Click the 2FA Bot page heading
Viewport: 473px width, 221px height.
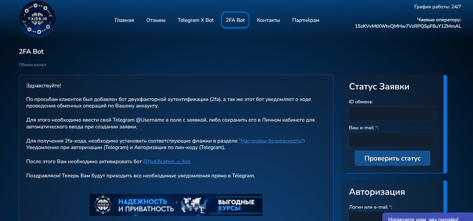tap(31, 51)
